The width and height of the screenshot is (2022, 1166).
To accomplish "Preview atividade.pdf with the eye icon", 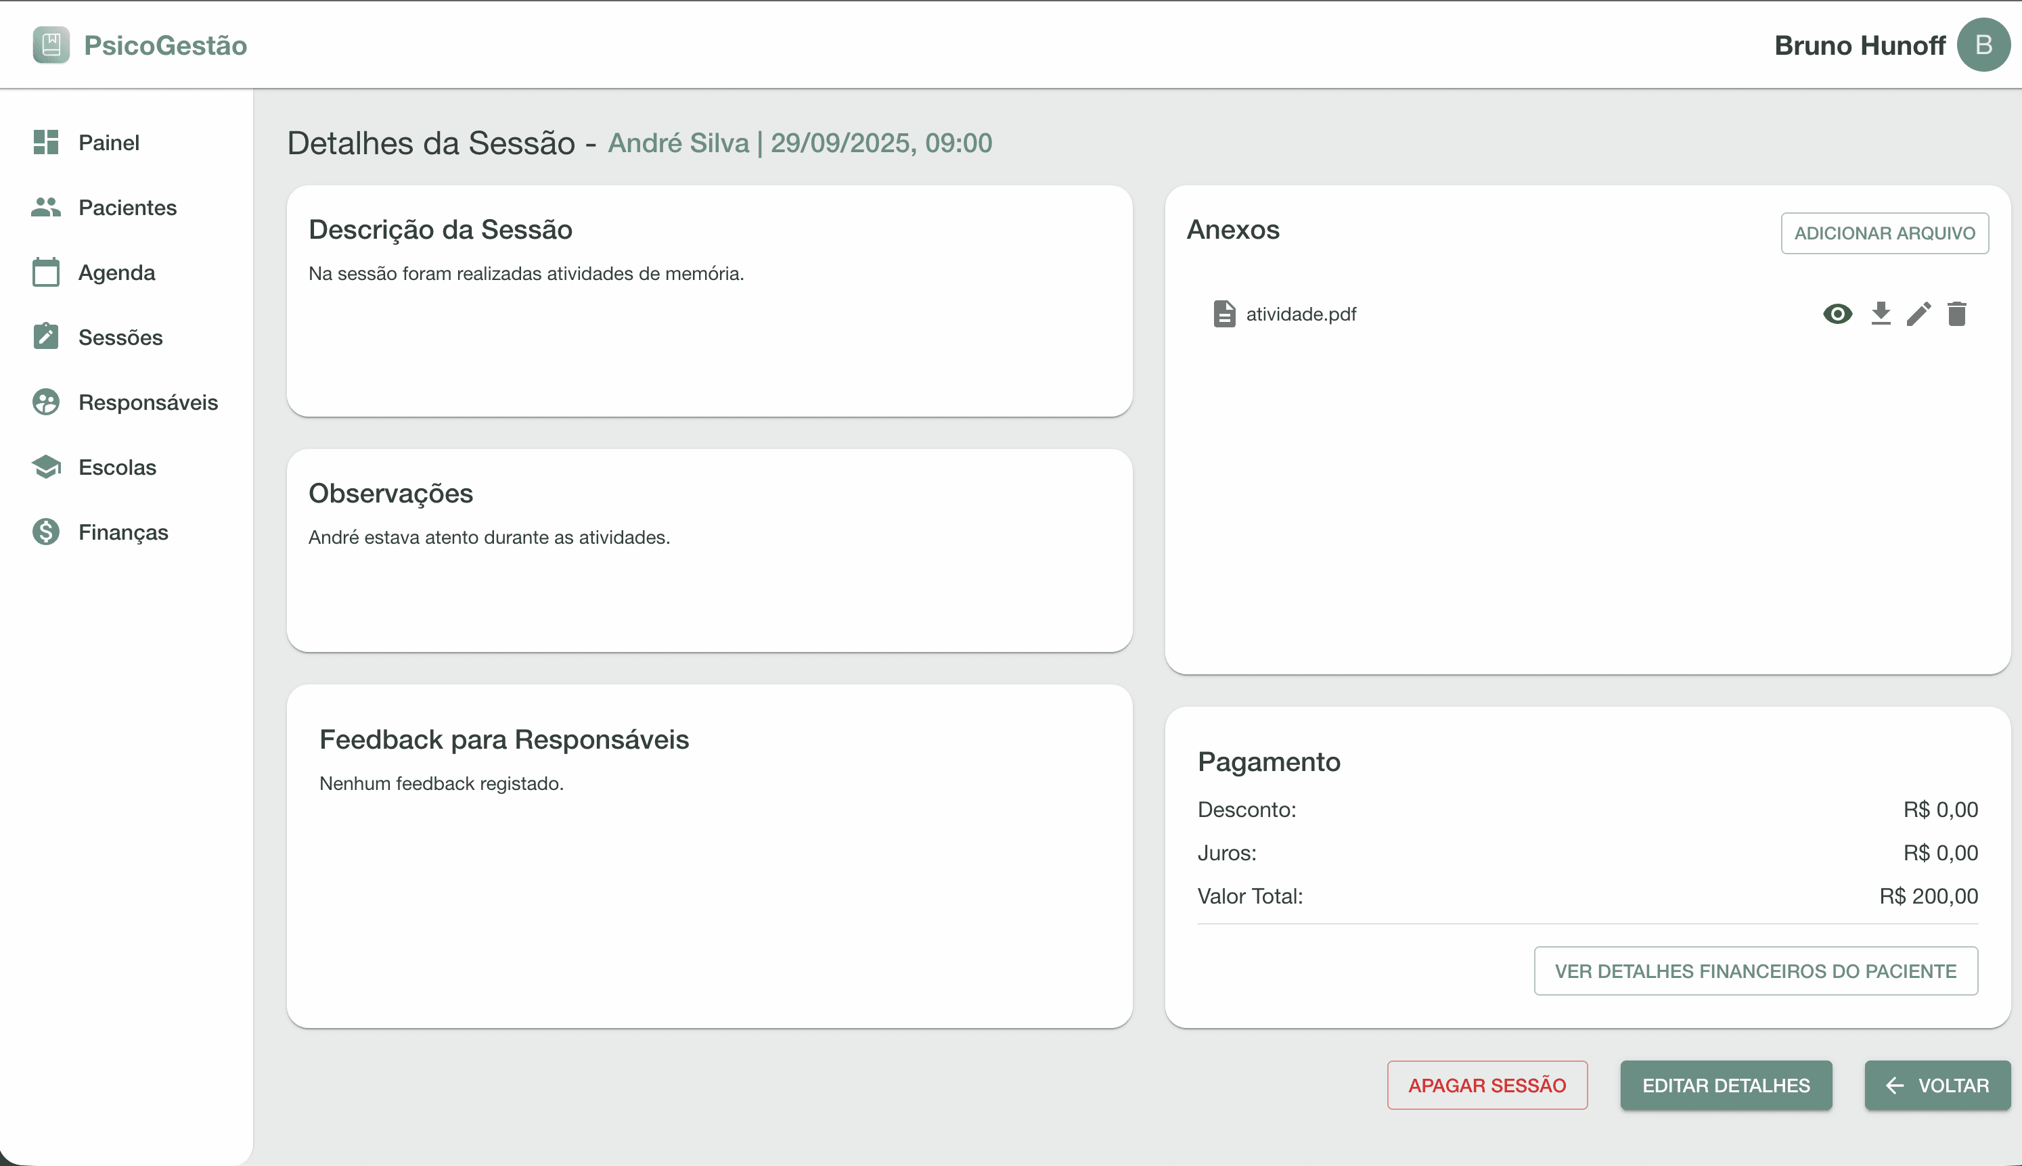I will coord(1837,313).
